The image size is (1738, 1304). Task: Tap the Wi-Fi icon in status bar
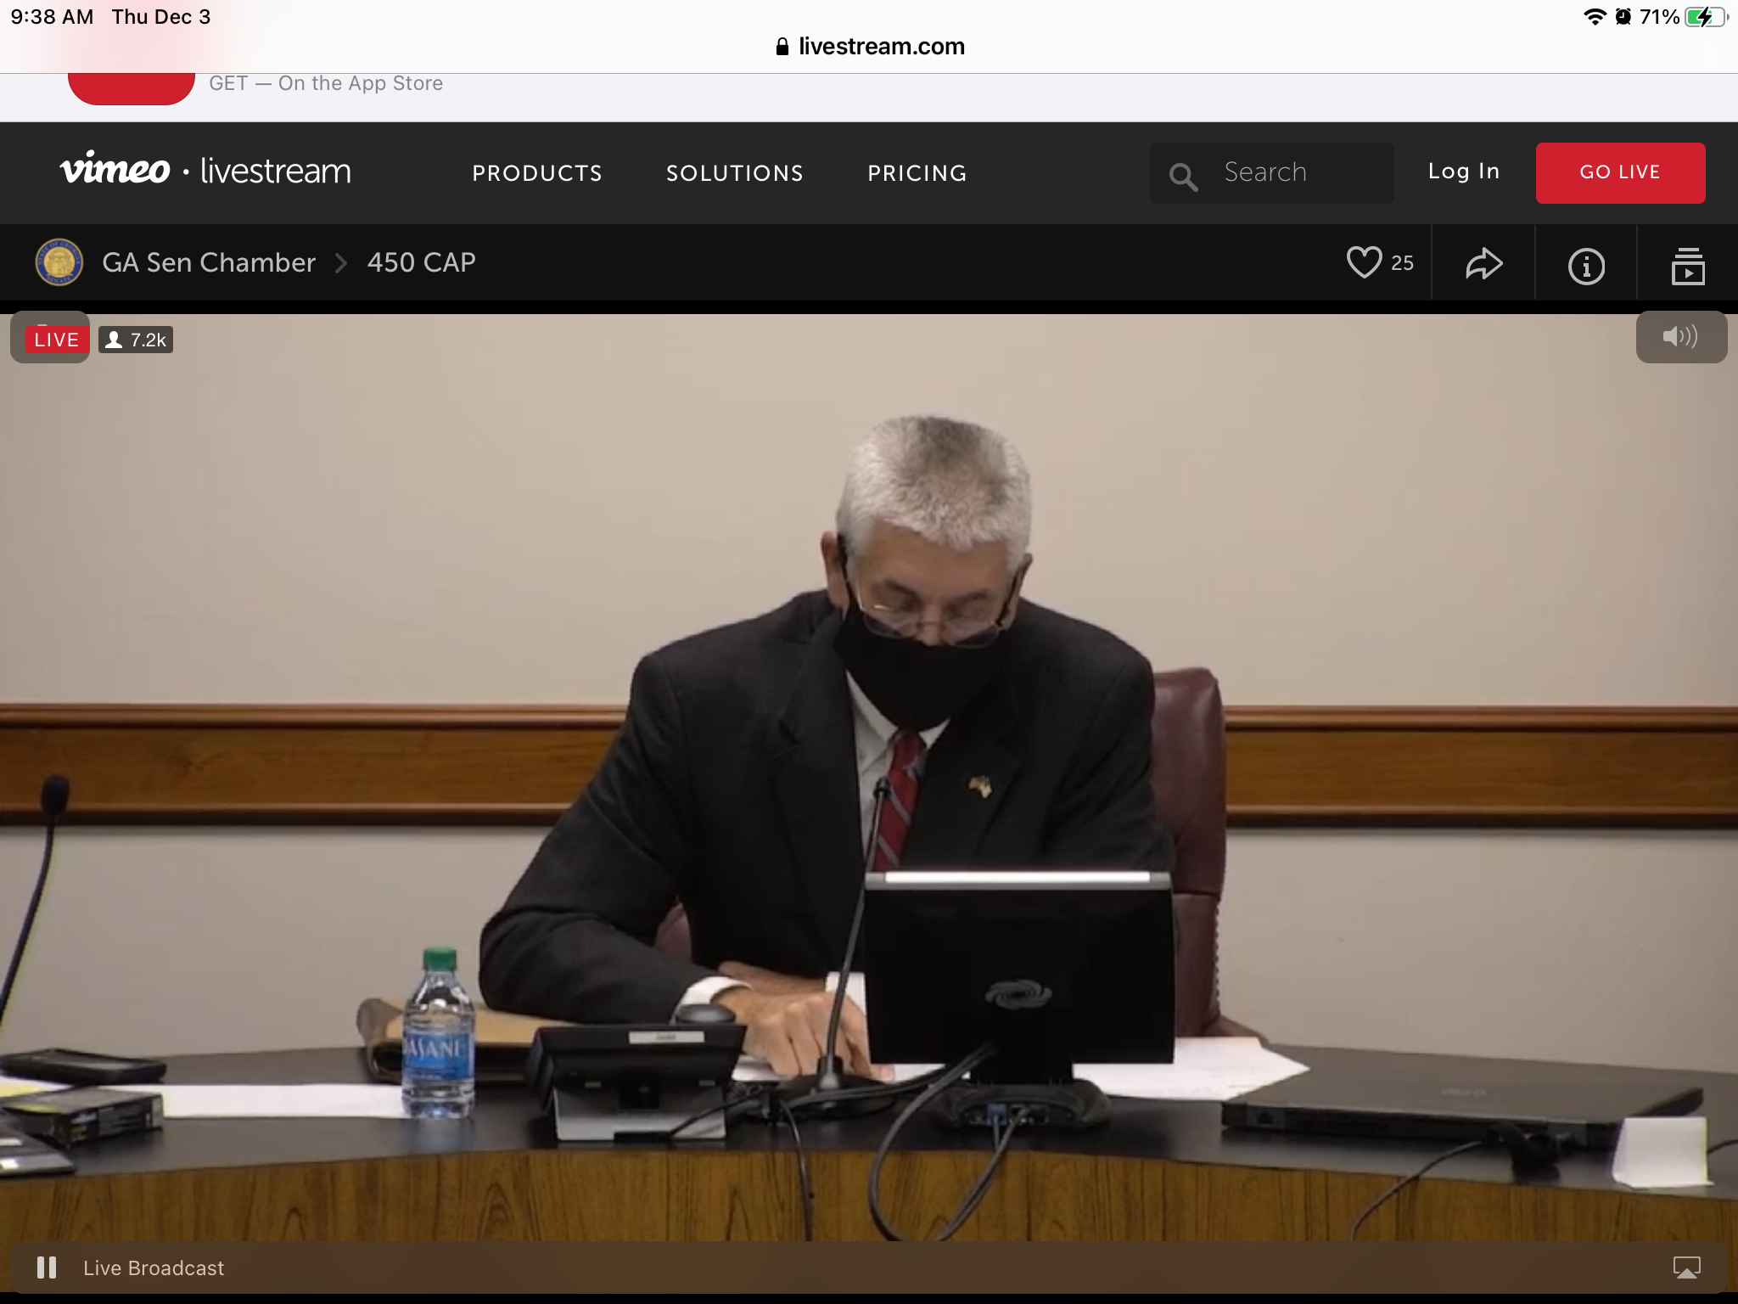1595,17
